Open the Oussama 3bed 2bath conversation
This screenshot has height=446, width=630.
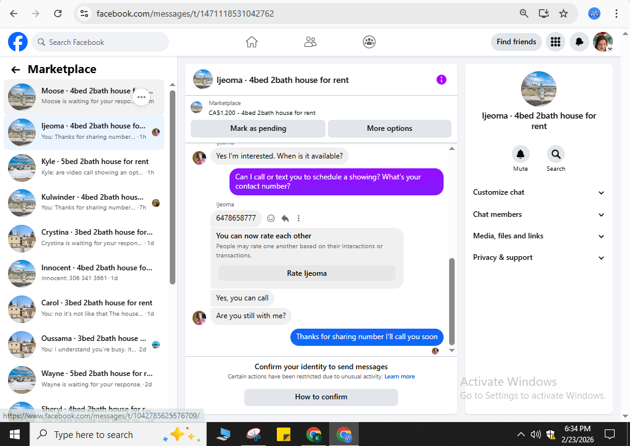[x=84, y=344]
